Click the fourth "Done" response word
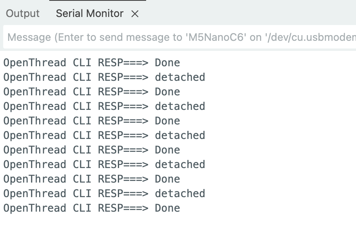356x227 pixels. 168,150
